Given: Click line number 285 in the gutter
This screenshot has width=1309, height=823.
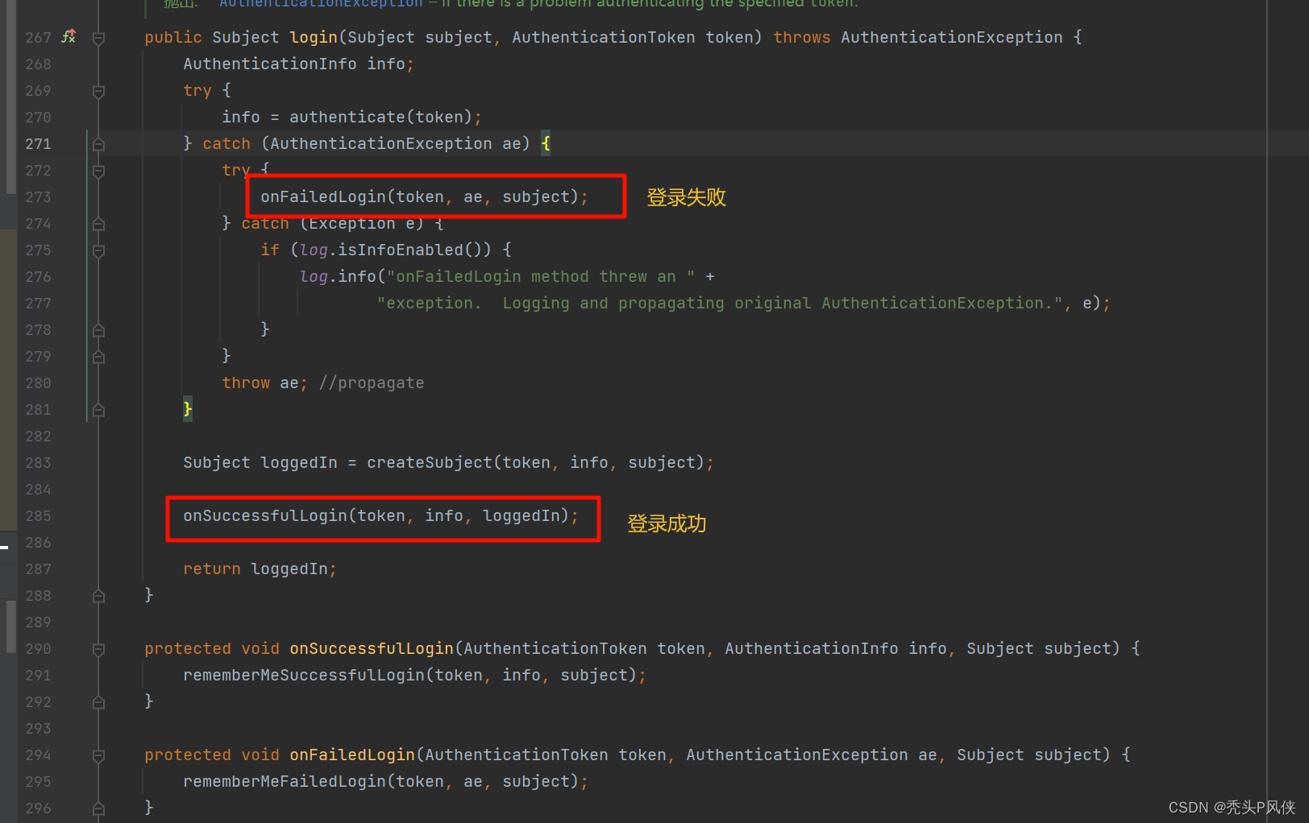Looking at the screenshot, I should pos(38,515).
